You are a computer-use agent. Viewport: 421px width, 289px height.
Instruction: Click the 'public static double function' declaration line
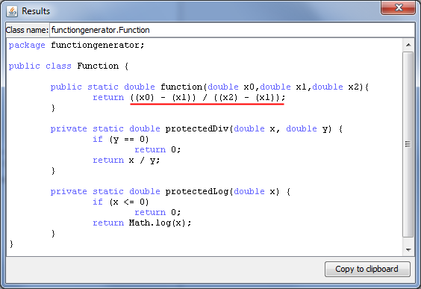210,87
